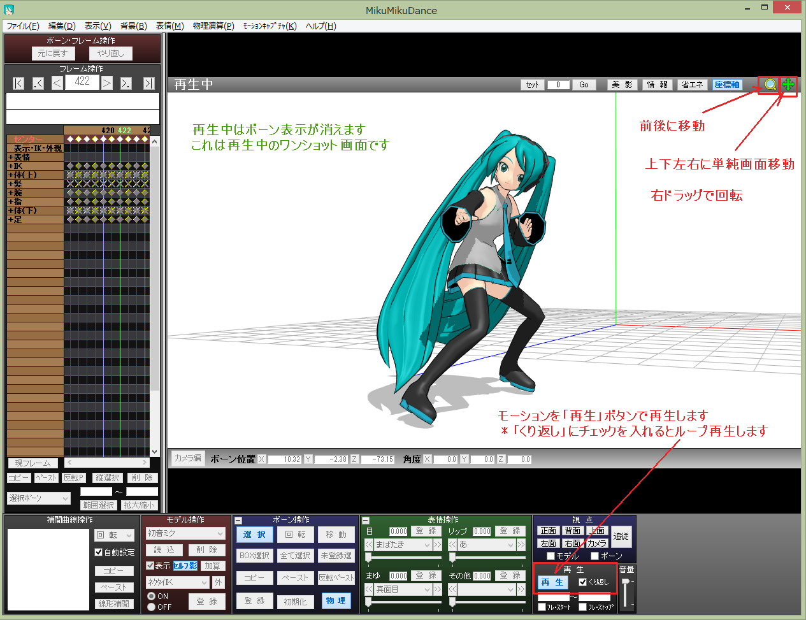Viewport: 806px width, 620px height.
Task: Go to next keyframe button (>.)
Action: click(x=126, y=83)
